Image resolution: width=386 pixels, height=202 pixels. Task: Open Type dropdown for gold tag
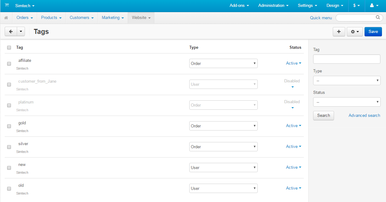(x=224, y=126)
